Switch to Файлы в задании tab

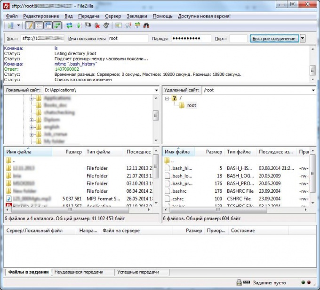[28, 272]
